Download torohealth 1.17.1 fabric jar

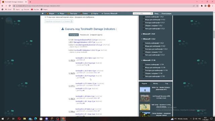click(86, 83)
